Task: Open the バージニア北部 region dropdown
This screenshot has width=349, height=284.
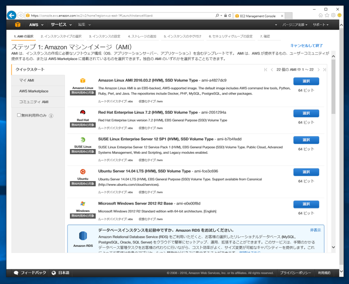Action: (295, 25)
